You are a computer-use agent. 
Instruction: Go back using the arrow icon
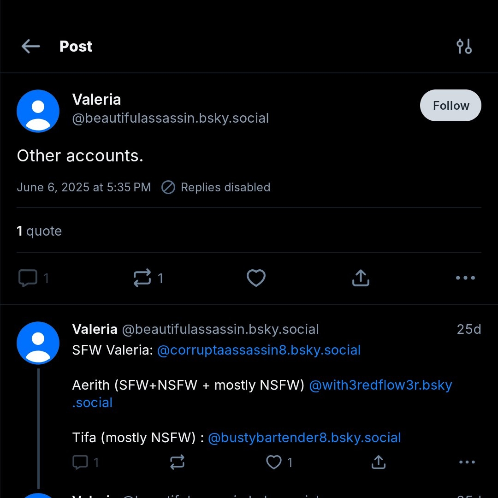coord(30,46)
